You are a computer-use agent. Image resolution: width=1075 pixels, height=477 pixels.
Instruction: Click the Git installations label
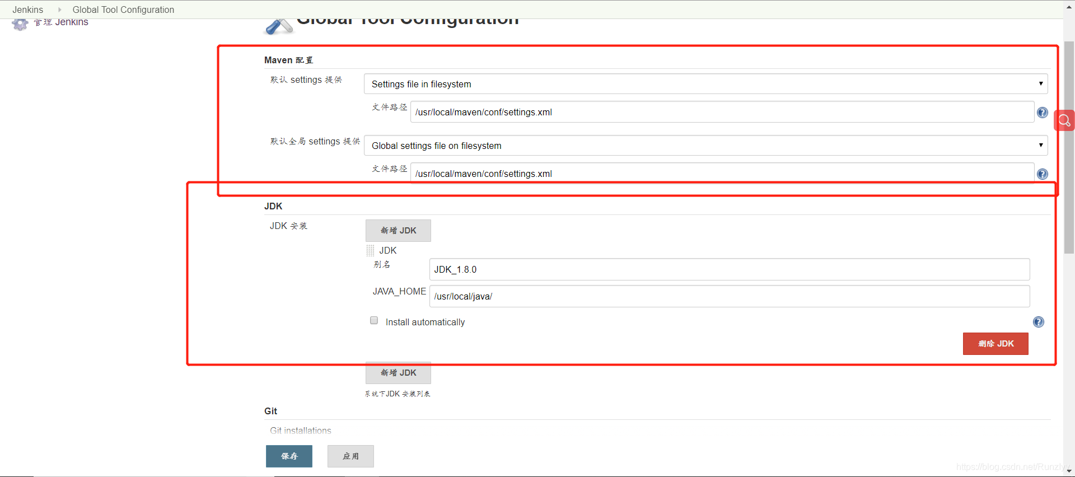coord(301,431)
